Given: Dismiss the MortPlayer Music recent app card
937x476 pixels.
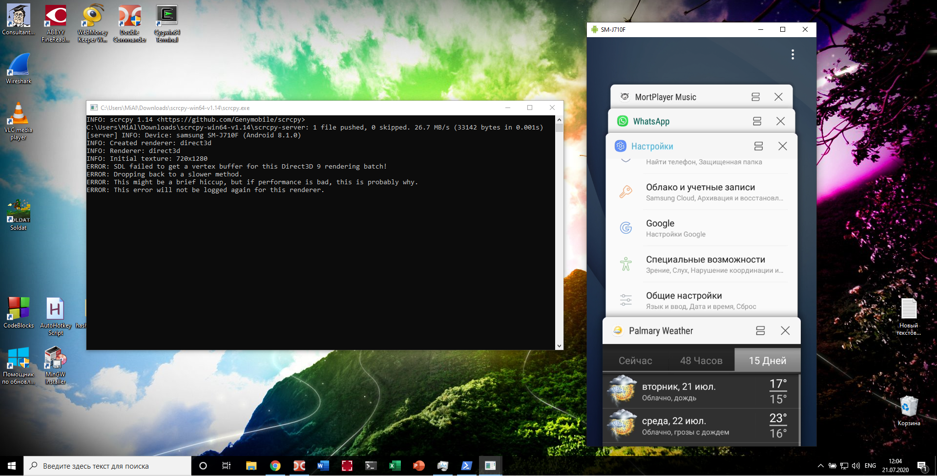Looking at the screenshot, I should 778,97.
